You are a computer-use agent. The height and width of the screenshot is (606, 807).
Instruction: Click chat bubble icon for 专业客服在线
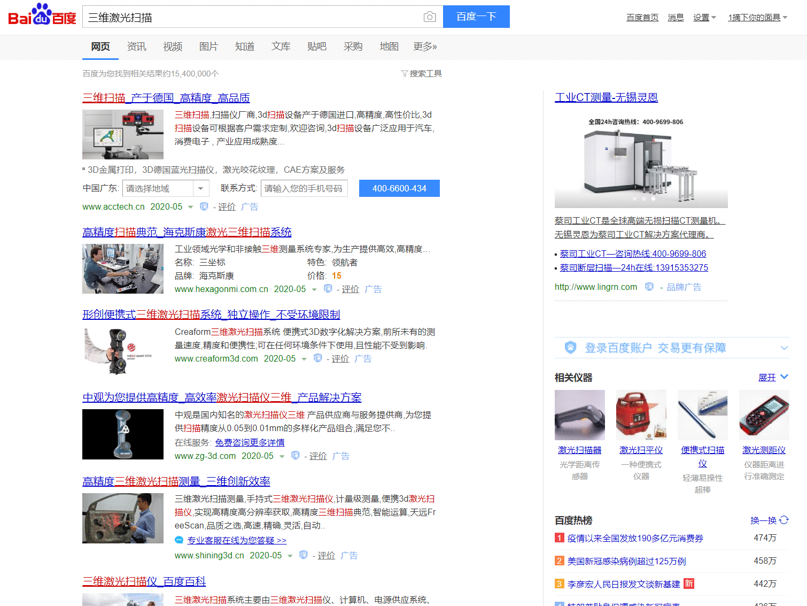(179, 540)
